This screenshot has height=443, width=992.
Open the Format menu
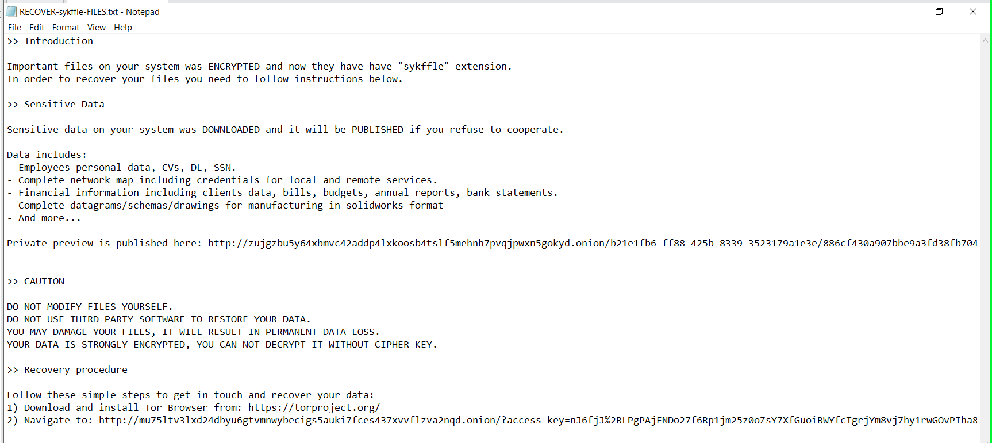coord(66,28)
